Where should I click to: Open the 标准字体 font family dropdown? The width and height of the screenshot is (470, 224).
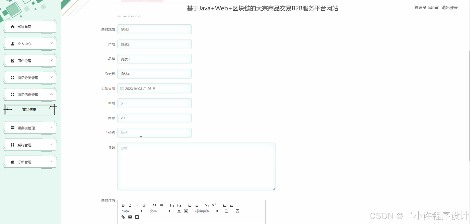206,211
